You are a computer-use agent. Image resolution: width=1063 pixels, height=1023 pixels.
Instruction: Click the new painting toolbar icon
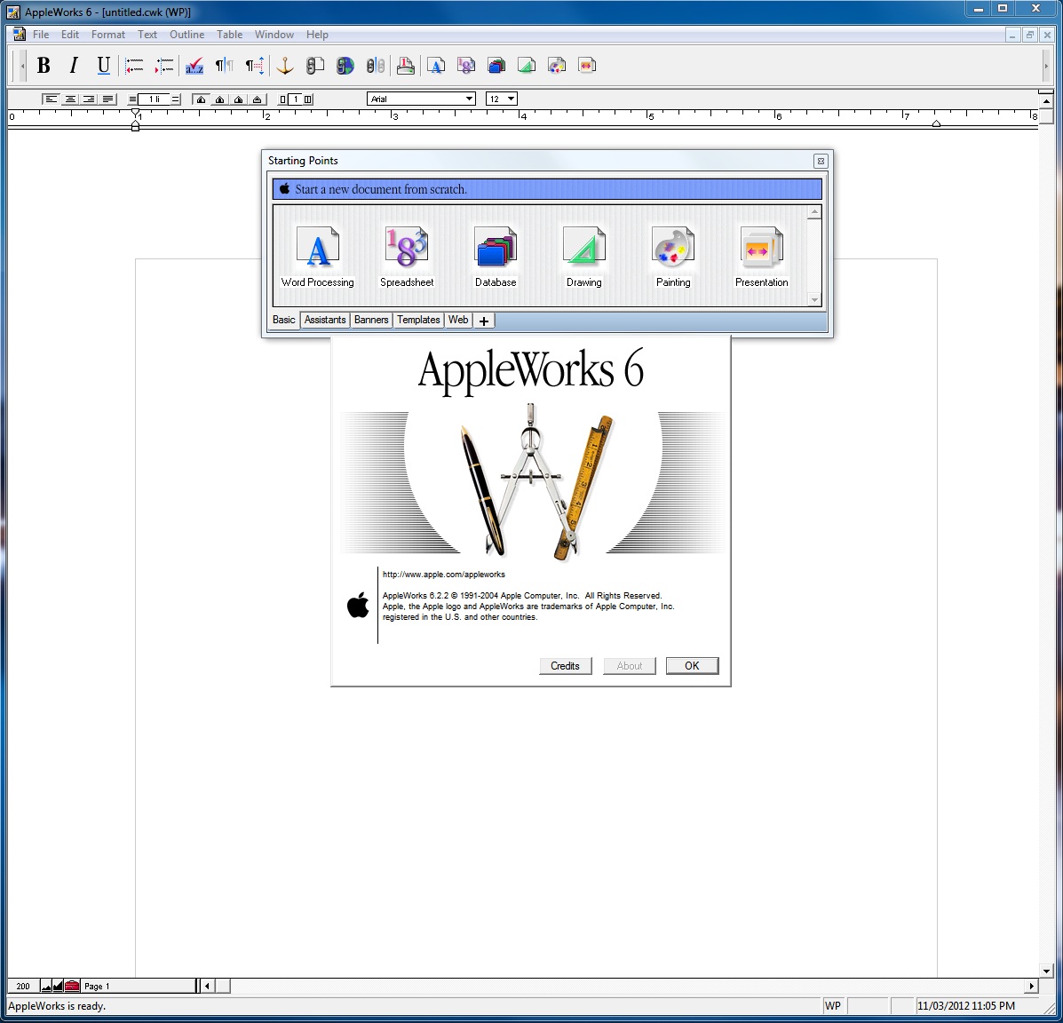pyautogui.click(x=557, y=65)
